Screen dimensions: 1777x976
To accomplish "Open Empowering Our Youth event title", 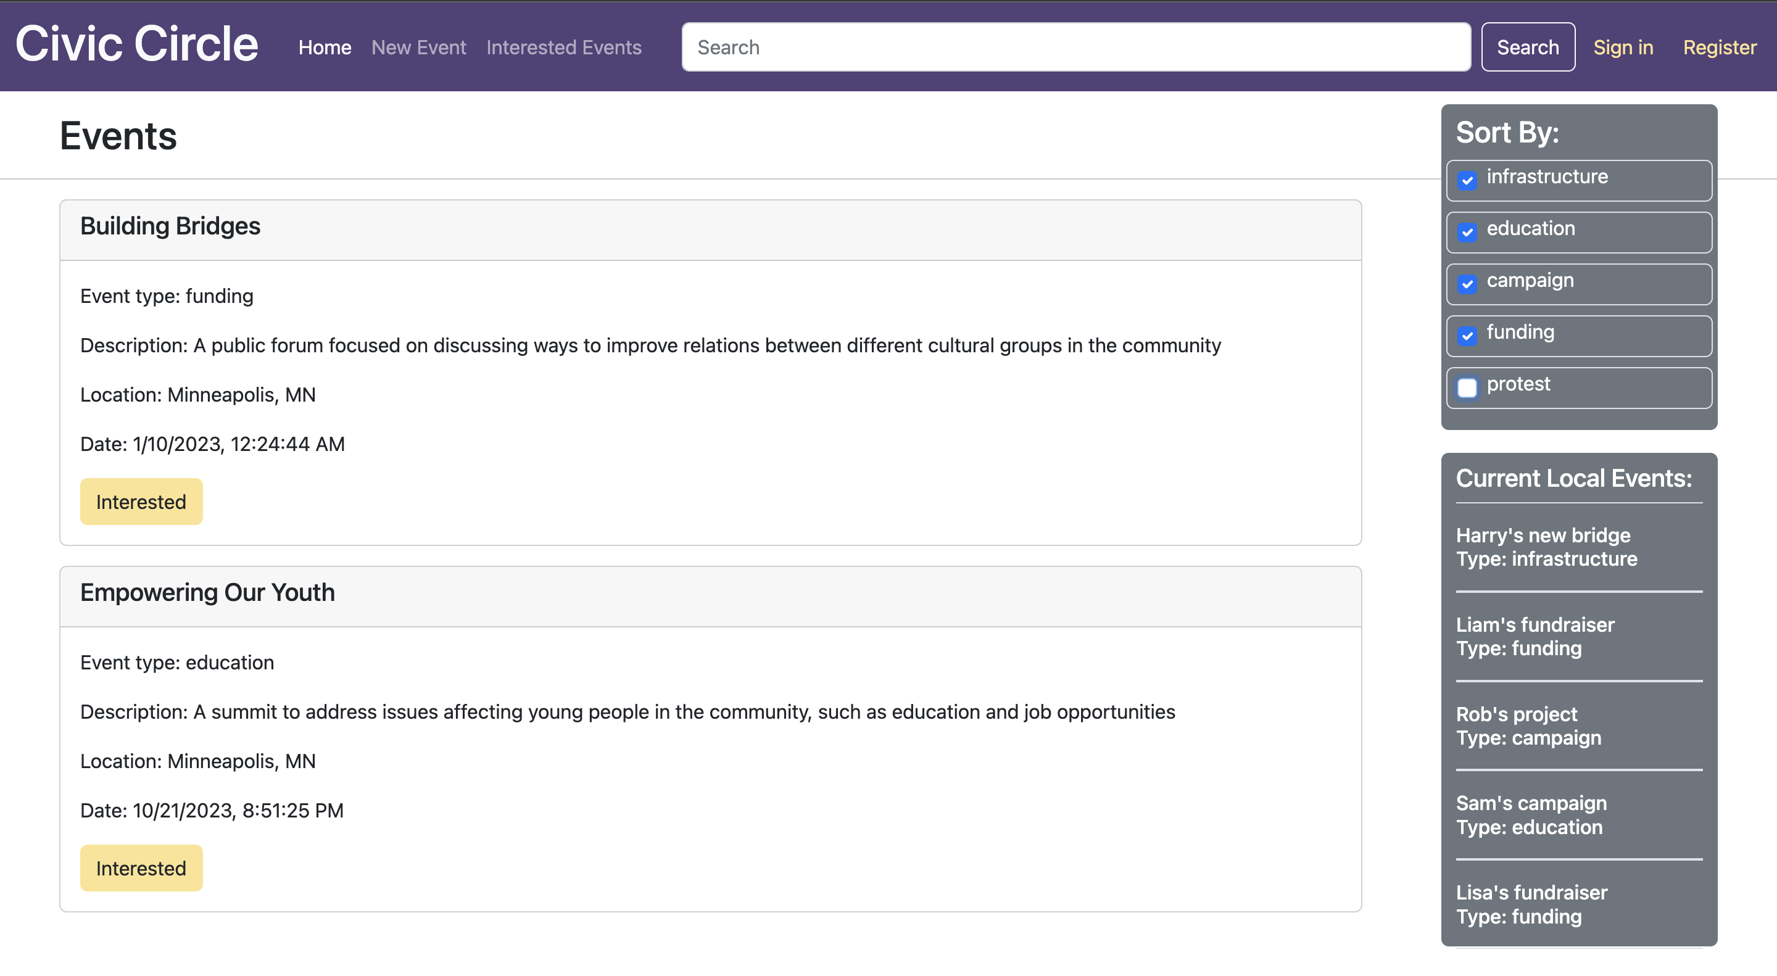I will 208,592.
